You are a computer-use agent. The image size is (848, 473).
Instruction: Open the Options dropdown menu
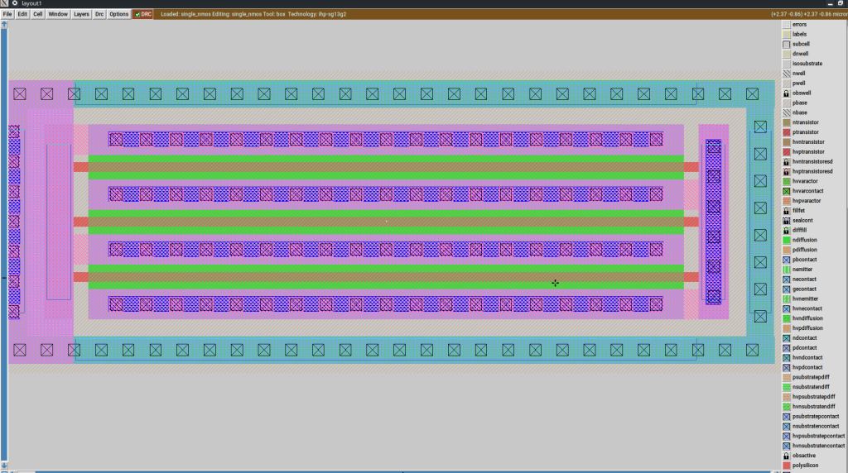coord(119,14)
